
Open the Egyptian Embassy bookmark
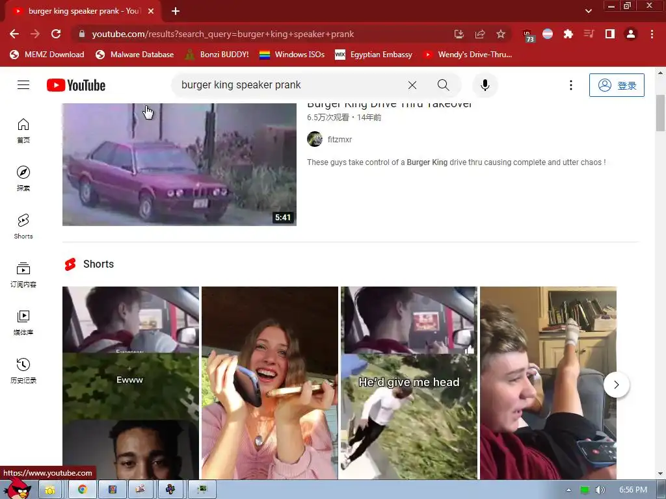coord(374,55)
